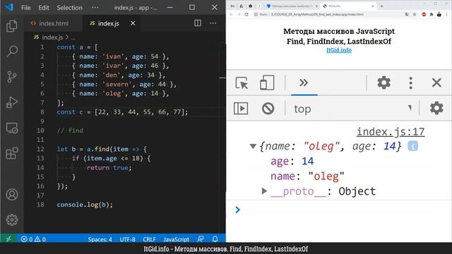The height and width of the screenshot is (254, 452).
Task: Open the JavaScript context 'top' dropdown
Action: 352,109
